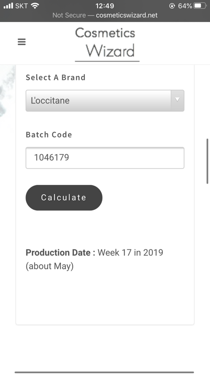The height and width of the screenshot is (375, 210).
Task: Tap the rotation lock status icon
Action: (x=172, y=6)
